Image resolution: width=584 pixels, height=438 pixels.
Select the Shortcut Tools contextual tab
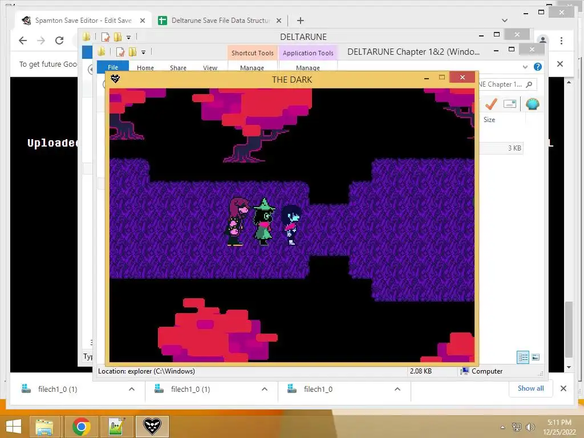tap(253, 53)
